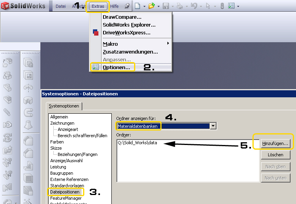Click the Open folder icon
Image resolution: width=296 pixels, height=204 pixels.
pos(151,6)
